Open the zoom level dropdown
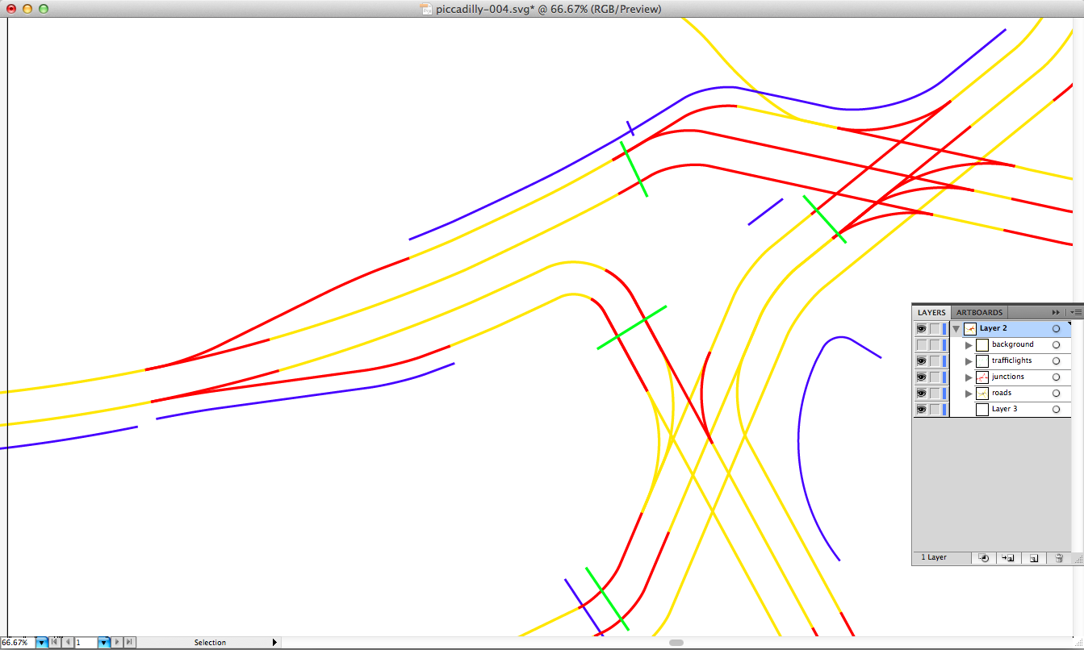 [x=41, y=643]
